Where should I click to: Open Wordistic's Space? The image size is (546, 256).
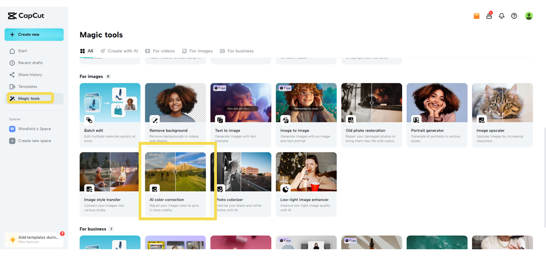coord(34,129)
